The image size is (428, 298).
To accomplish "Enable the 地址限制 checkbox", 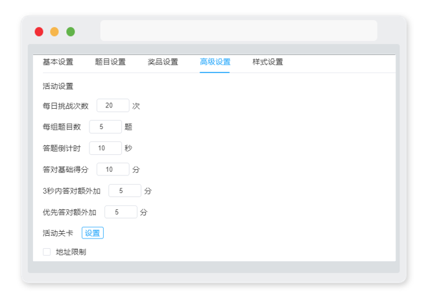I will pos(47,252).
